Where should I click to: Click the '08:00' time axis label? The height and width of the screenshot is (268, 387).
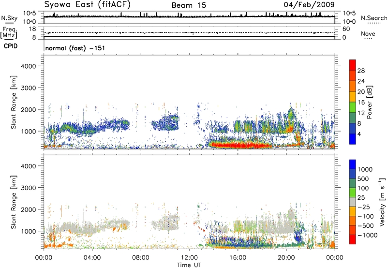(140, 258)
